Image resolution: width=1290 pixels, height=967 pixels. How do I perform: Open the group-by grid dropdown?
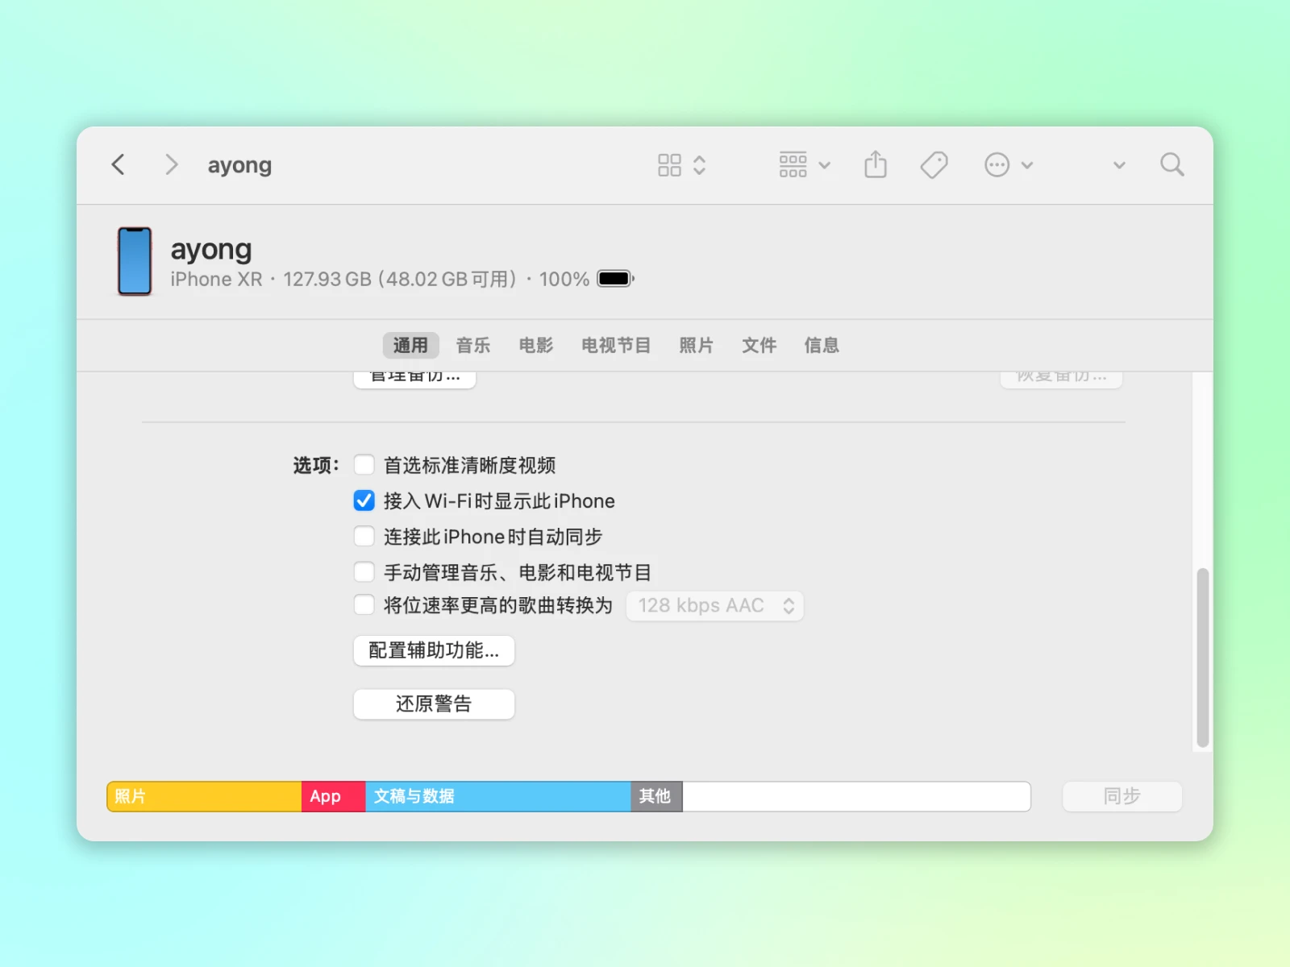pyautogui.click(x=804, y=165)
